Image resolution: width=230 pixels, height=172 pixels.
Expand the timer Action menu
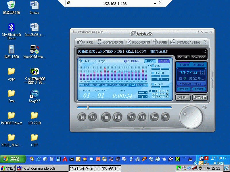(185, 84)
